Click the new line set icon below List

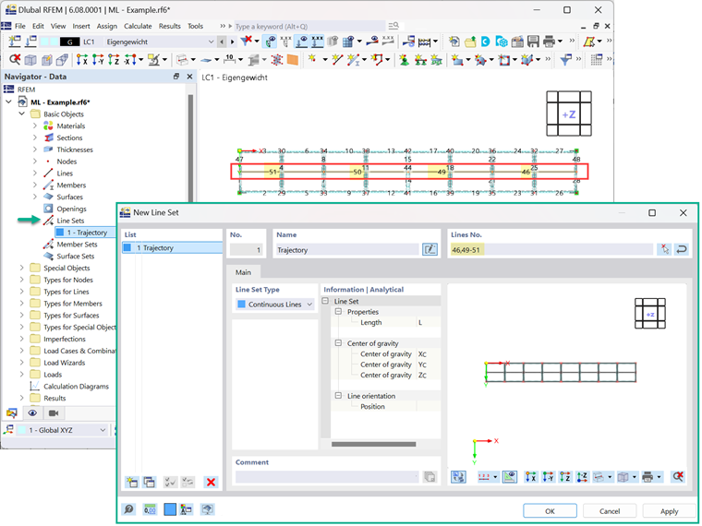pyautogui.click(x=131, y=482)
